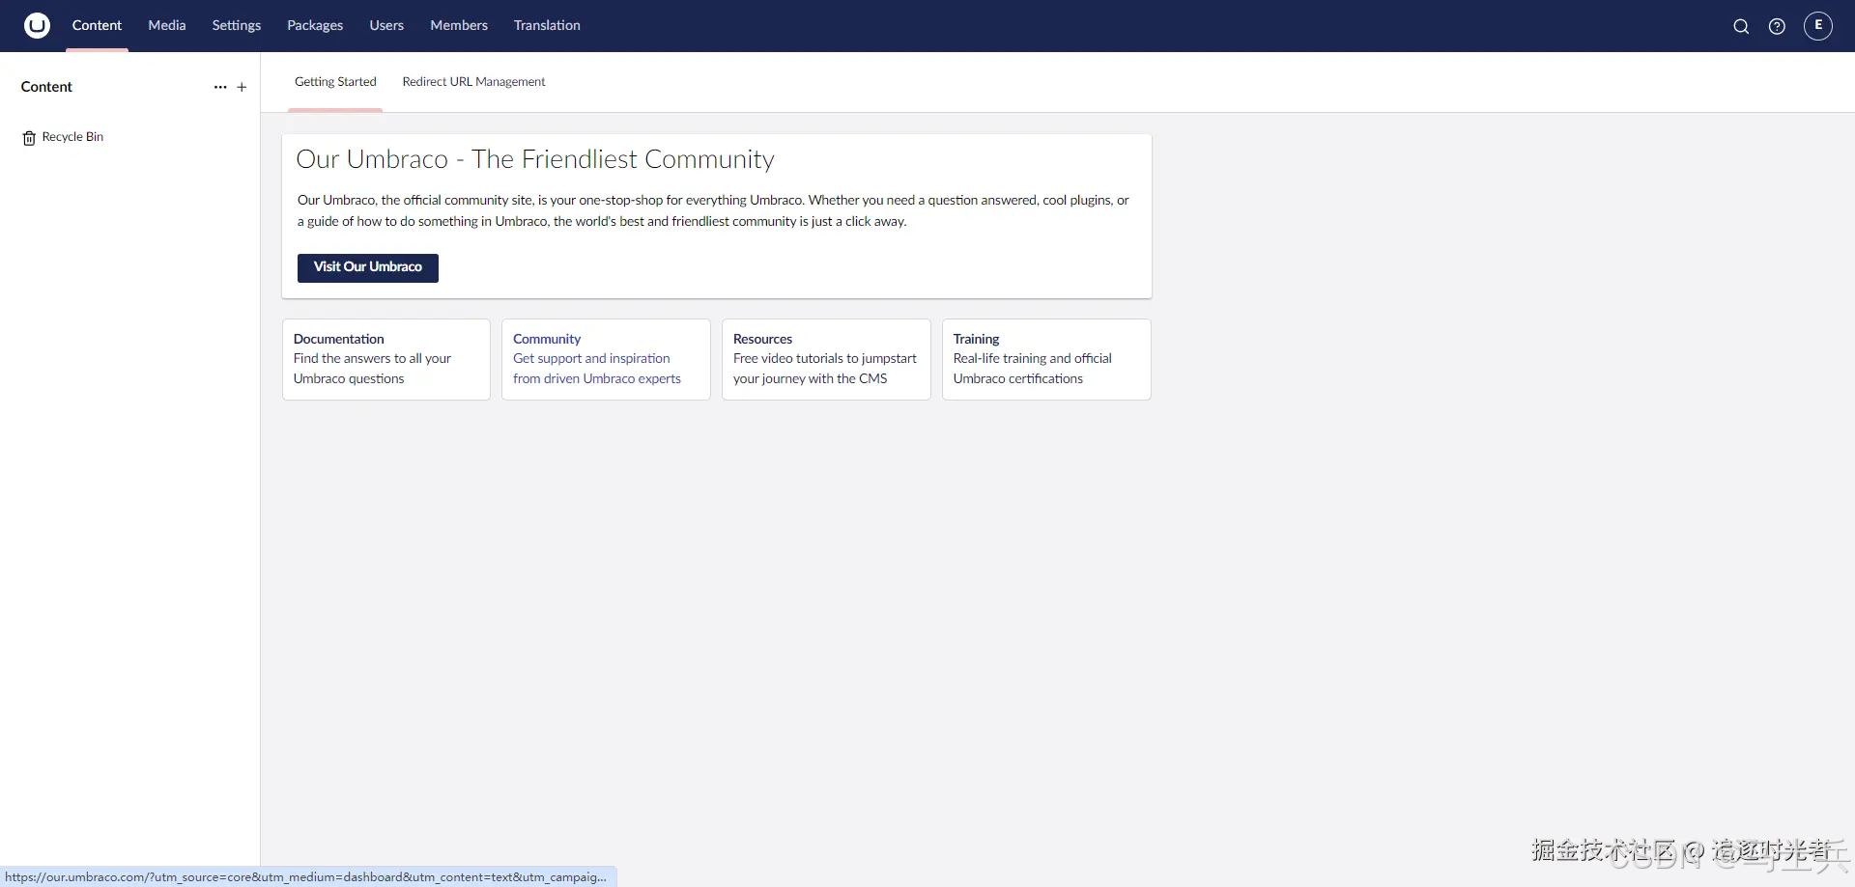
Task: Open the Media section
Action: click(x=167, y=25)
